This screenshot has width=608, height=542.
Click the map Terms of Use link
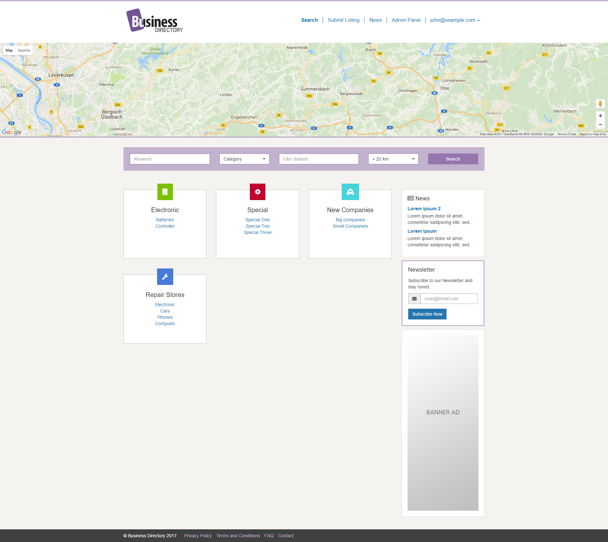567,134
